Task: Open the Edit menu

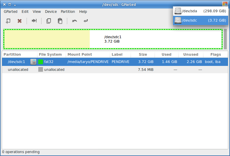Action: [x=25, y=12]
